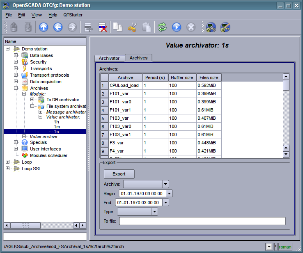Expand the Security node
Viewport: 303px width, 253px height.
(16, 62)
